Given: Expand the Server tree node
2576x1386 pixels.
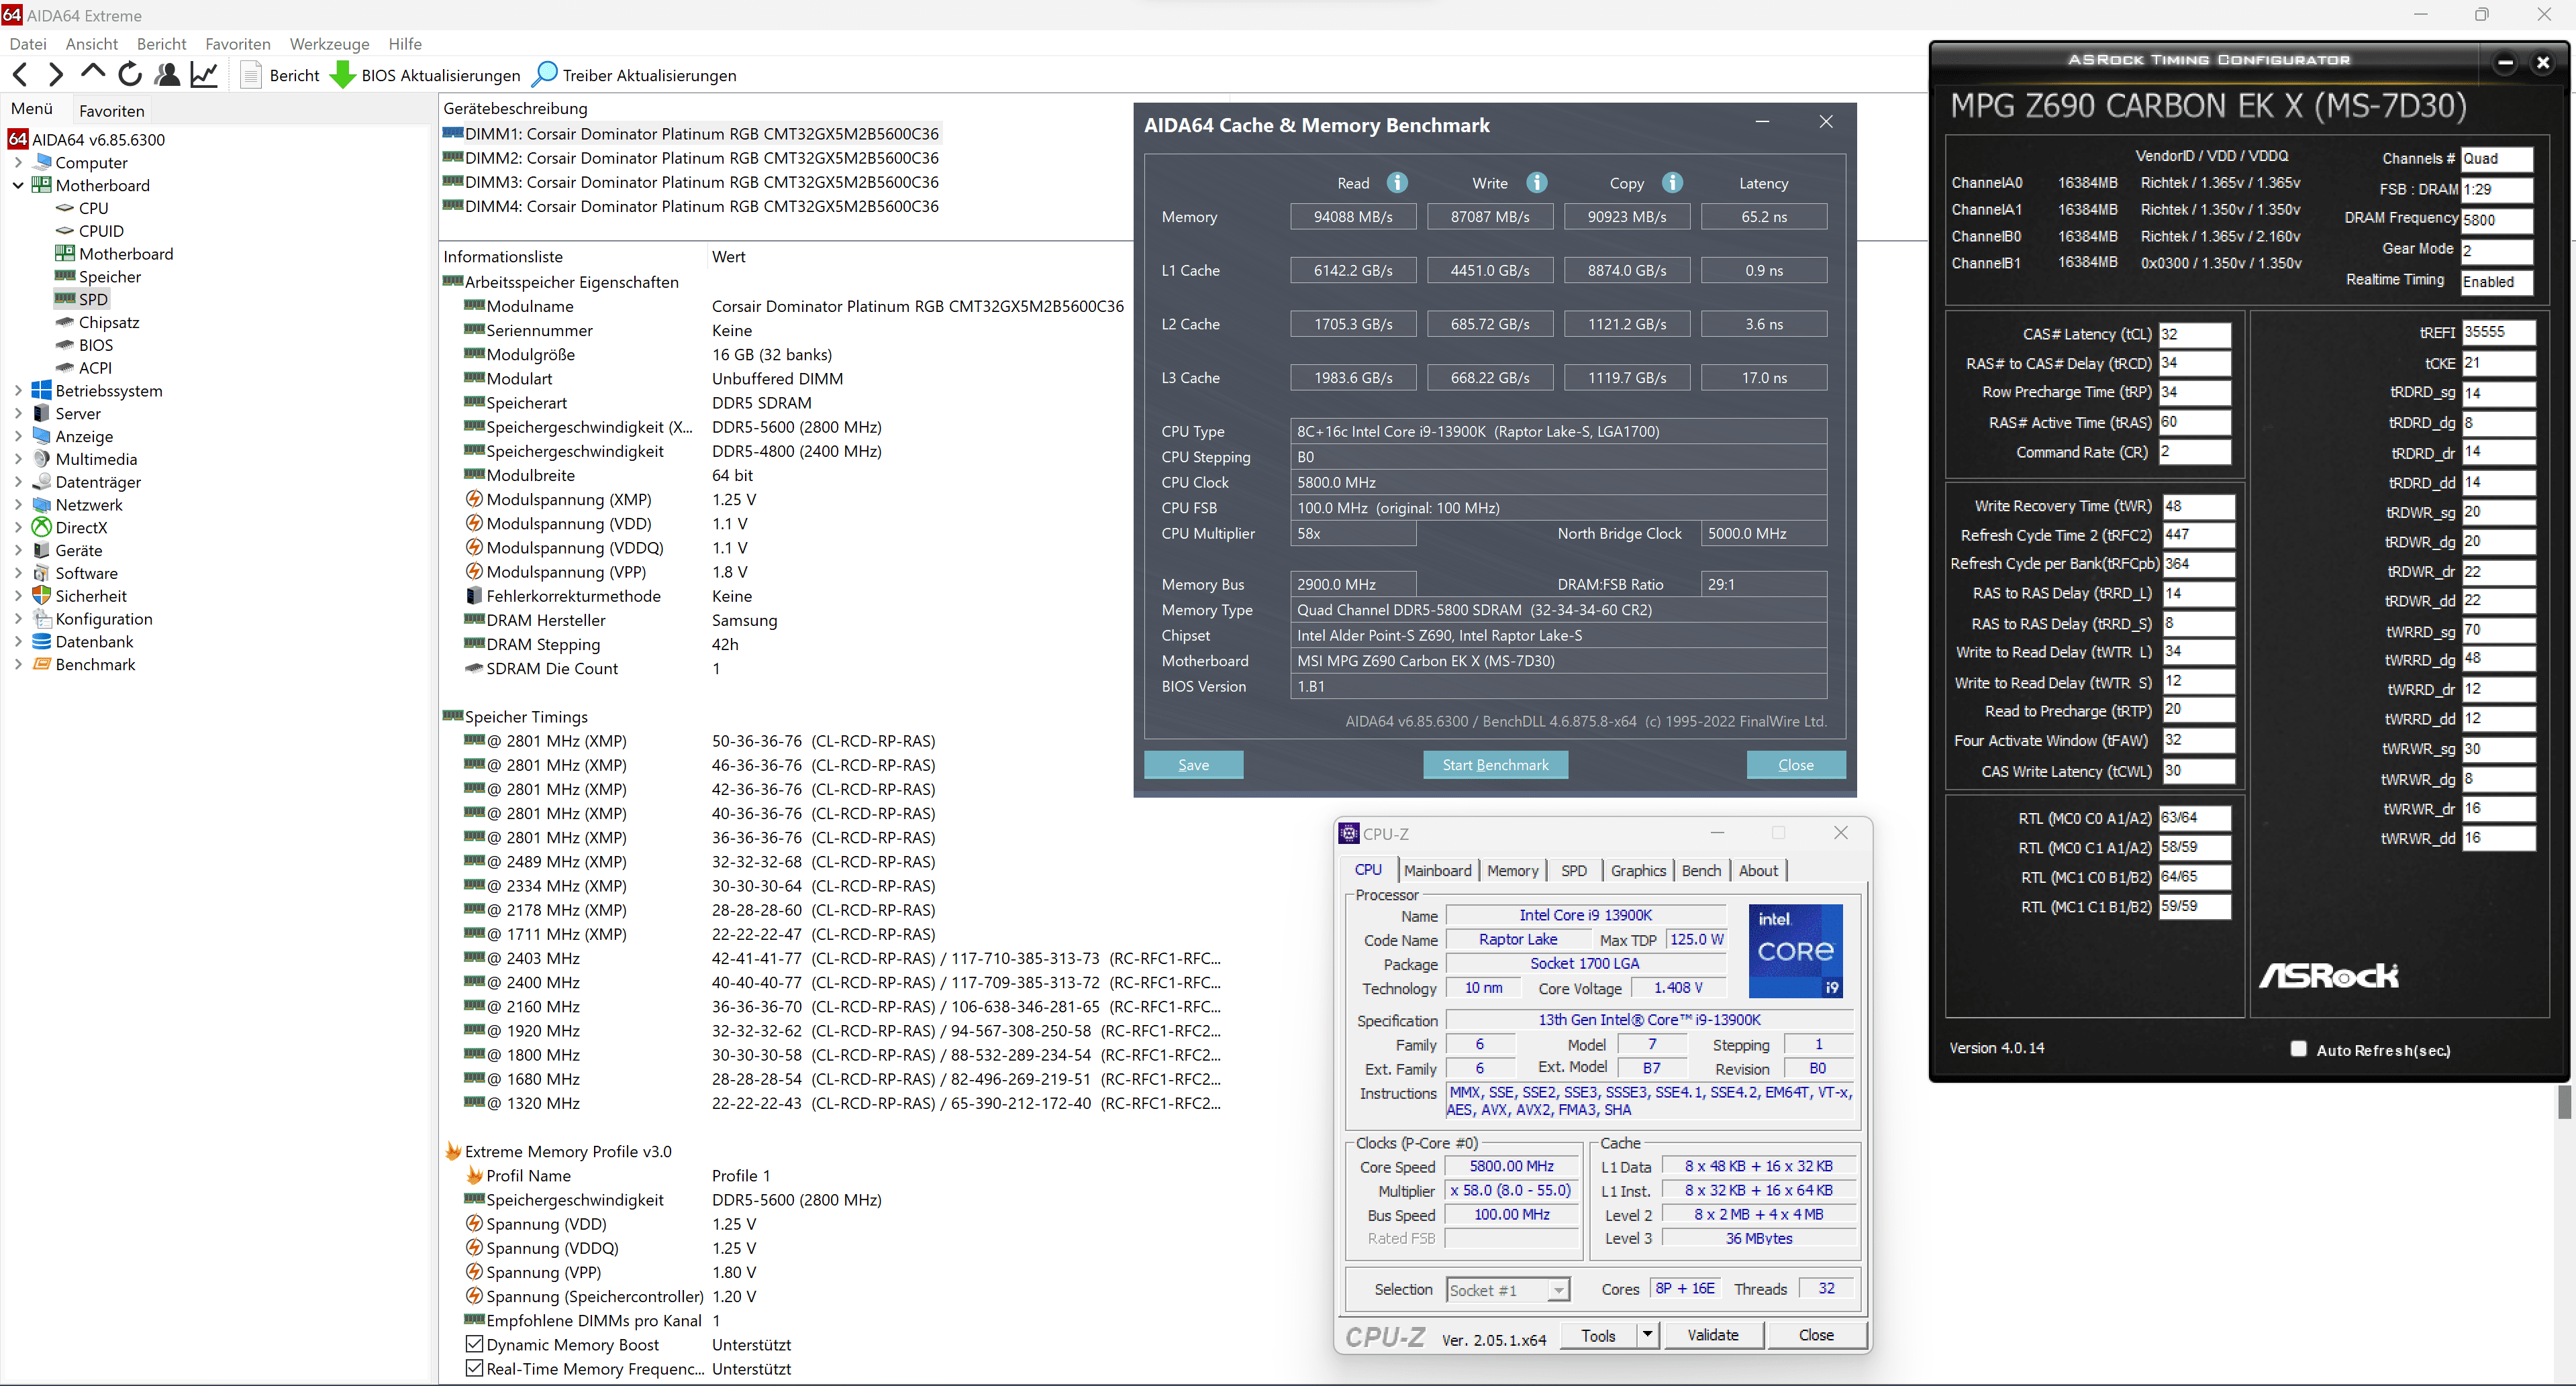Looking at the screenshot, I should [x=18, y=414].
